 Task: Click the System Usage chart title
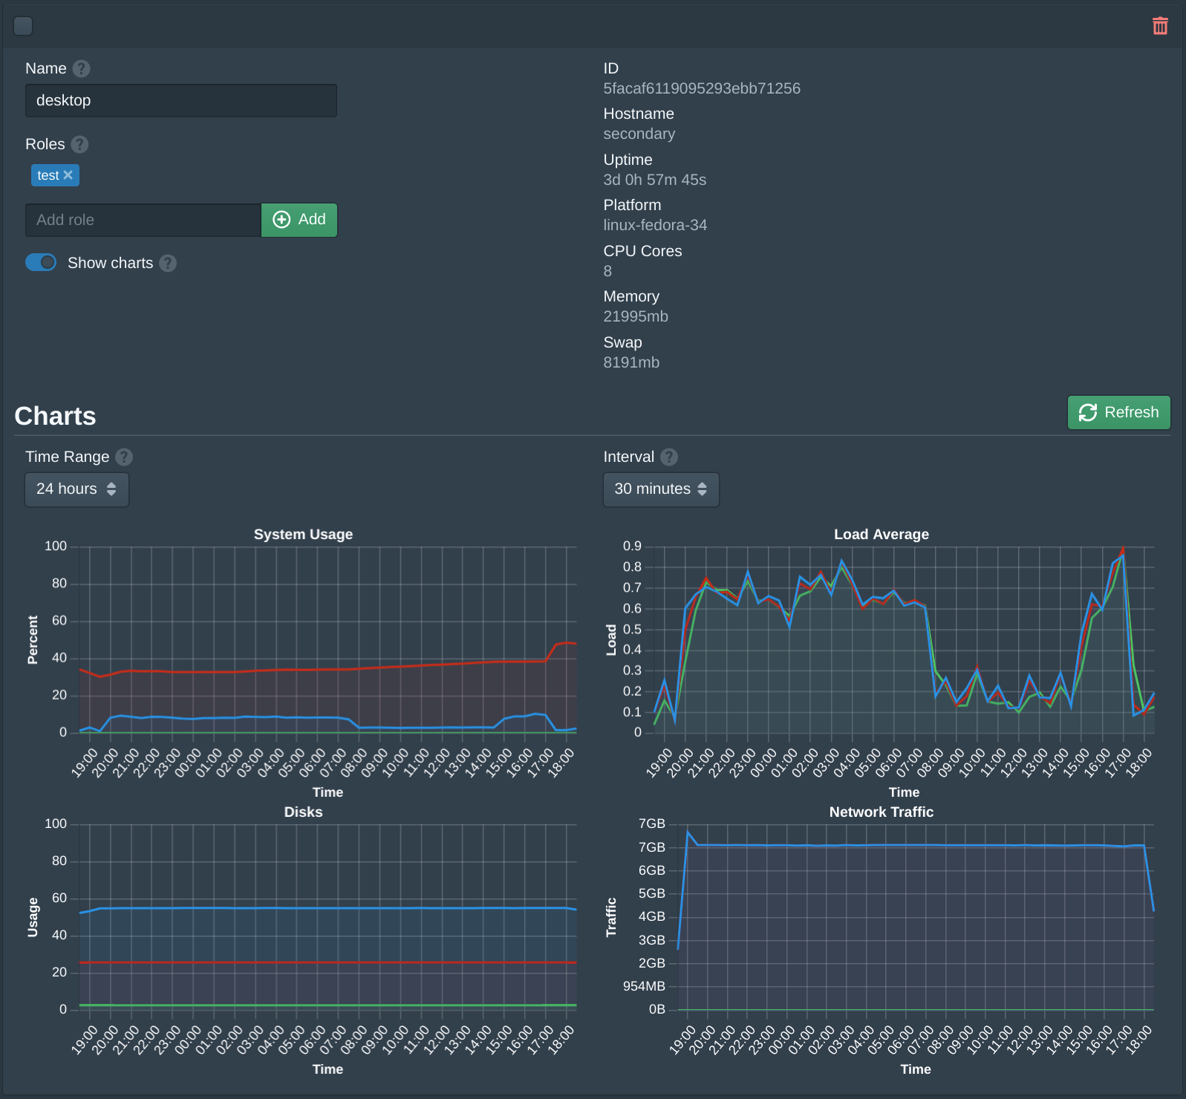[x=303, y=535]
